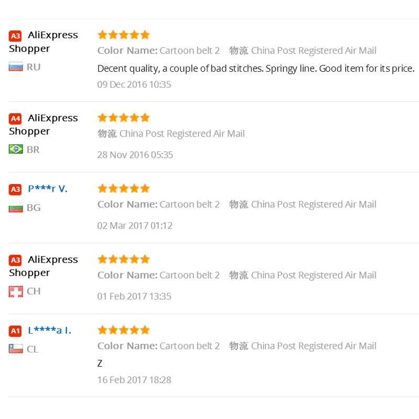This screenshot has height=419, width=419.
Task: Click the Switzerland flag icon
Action: pyautogui.click(x=16, y=291)
